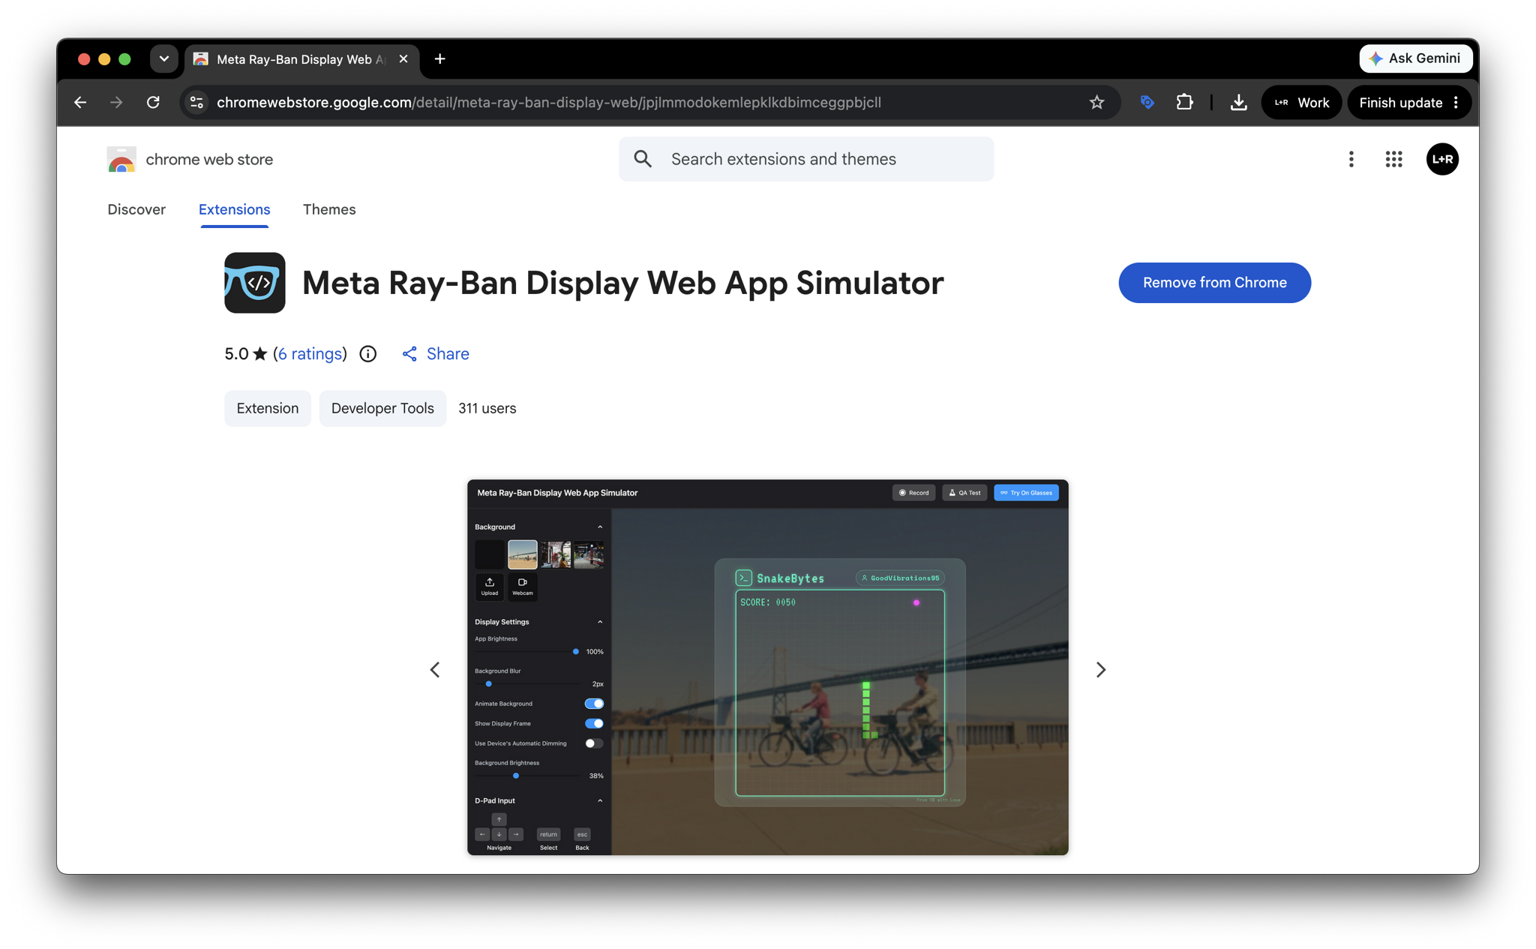Image resolution: width=1536 pixels, height=949 pixels.
Task: Open a new browser tab
Action: point(440,59)
